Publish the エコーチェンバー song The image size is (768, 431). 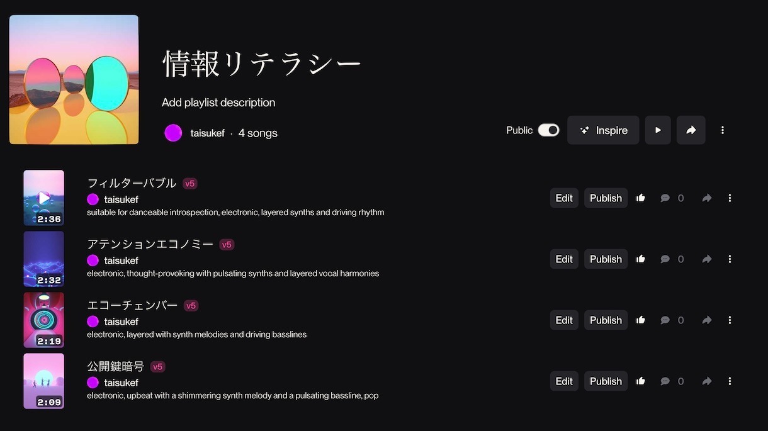[606, 320]
